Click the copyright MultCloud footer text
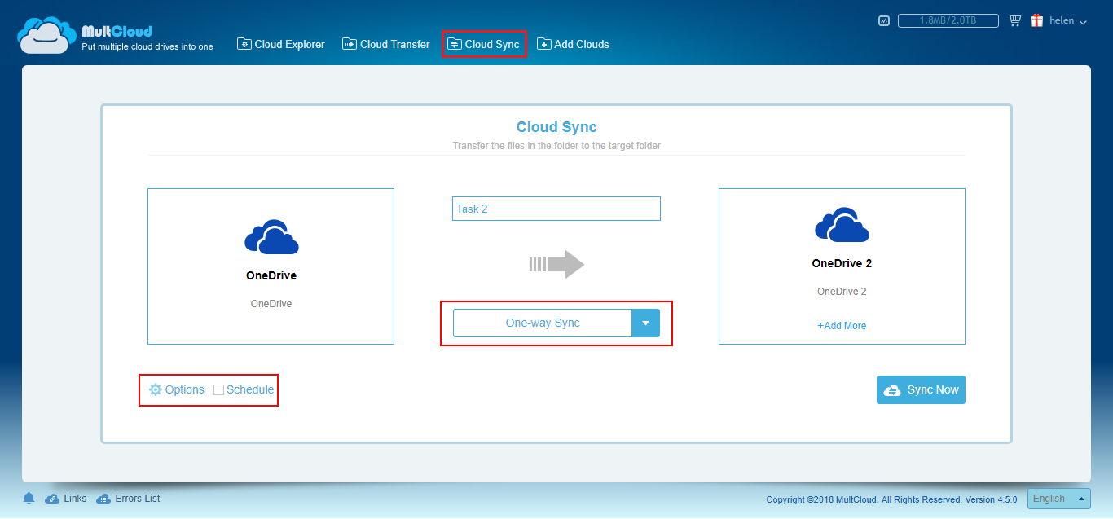This screenshot has width=1113, height=519. pyautogui.click(x=892, y=499)
